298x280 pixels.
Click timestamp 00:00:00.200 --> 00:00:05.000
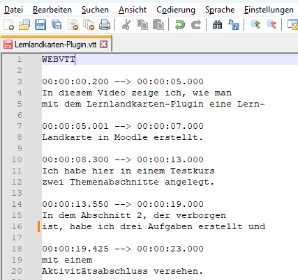point(123,81)
